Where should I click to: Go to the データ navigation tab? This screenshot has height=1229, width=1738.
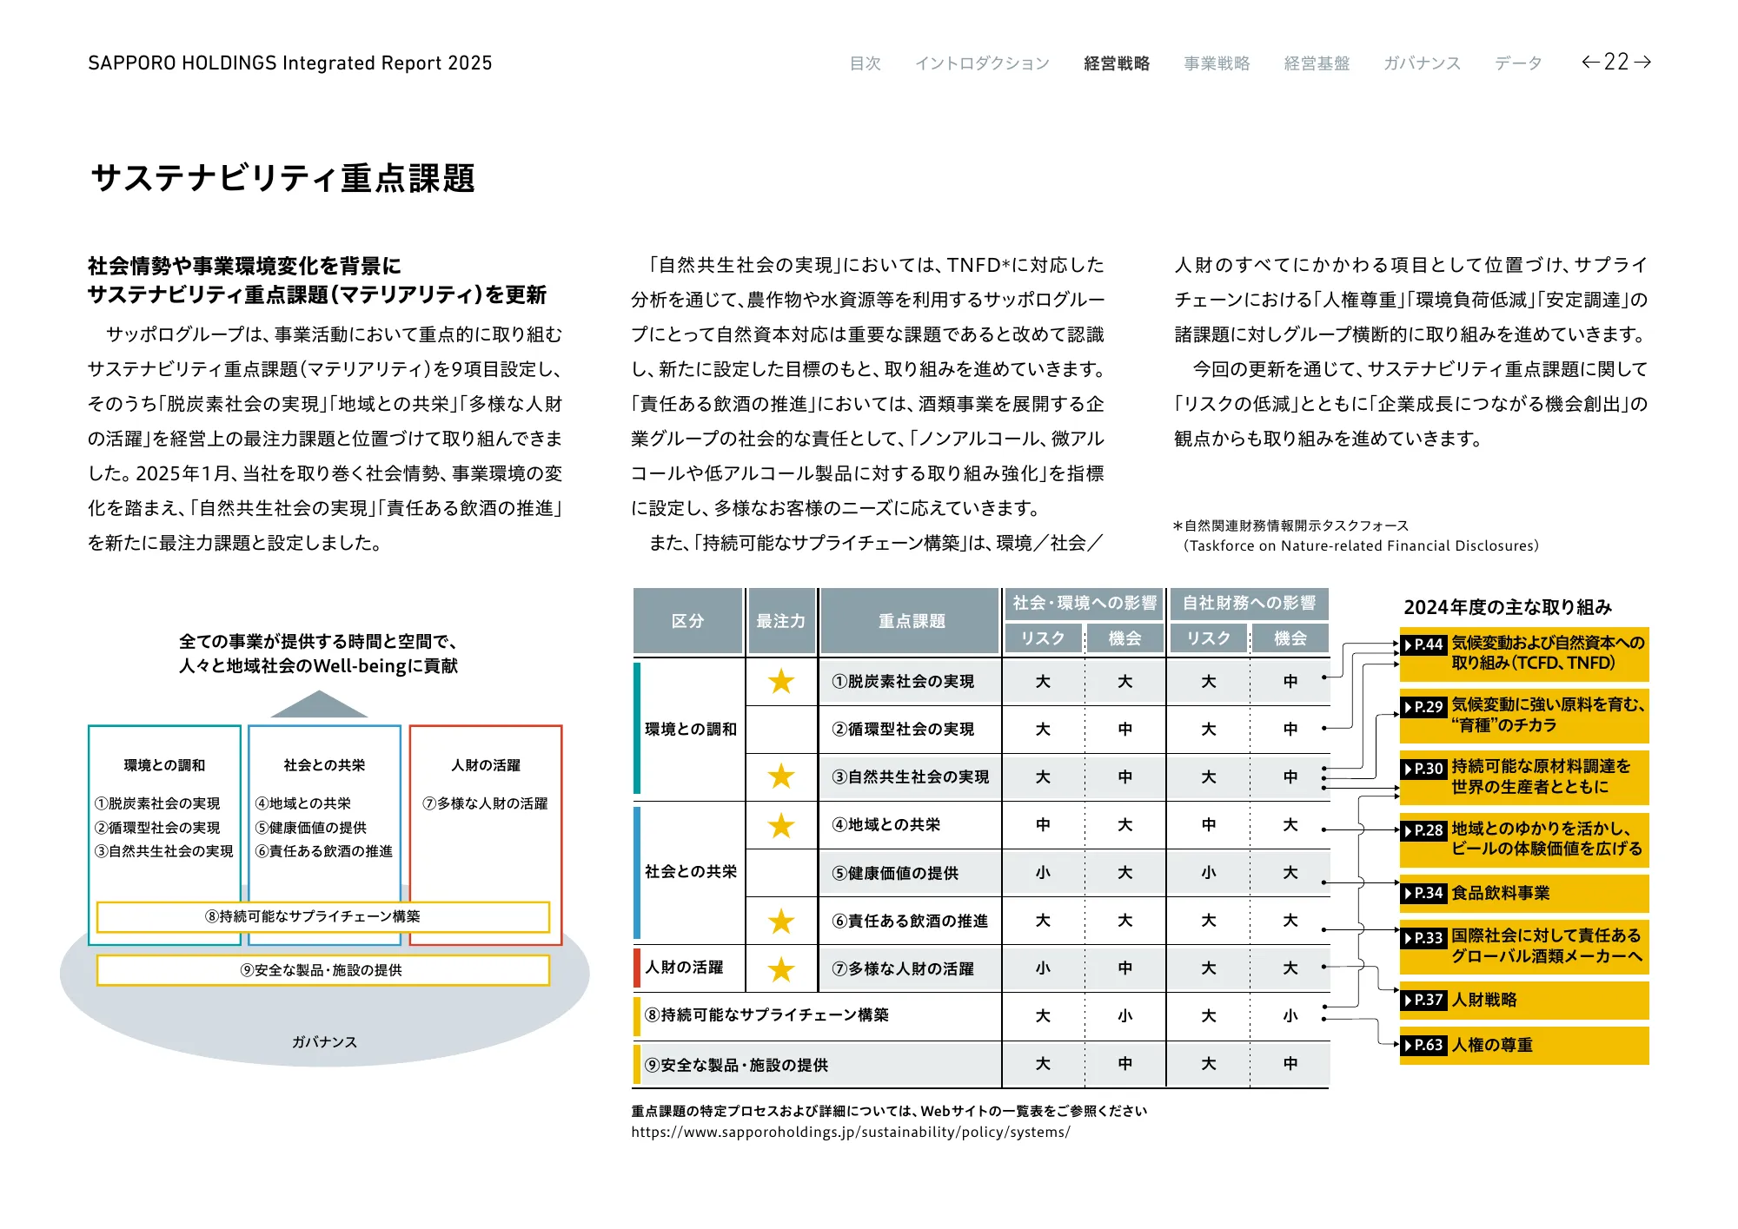pyautogui.click(x=1517, y=63)
